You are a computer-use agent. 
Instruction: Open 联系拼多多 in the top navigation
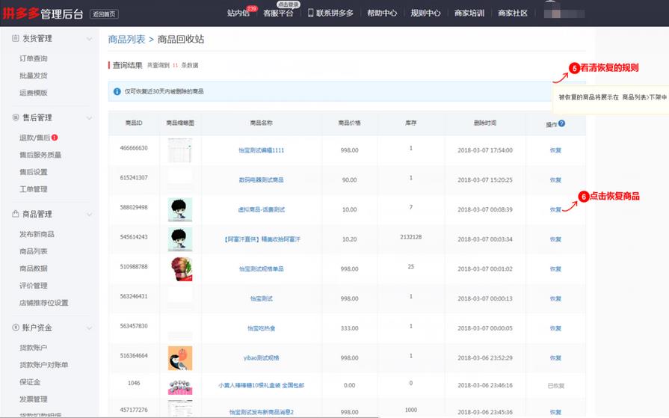coord(335,13)
